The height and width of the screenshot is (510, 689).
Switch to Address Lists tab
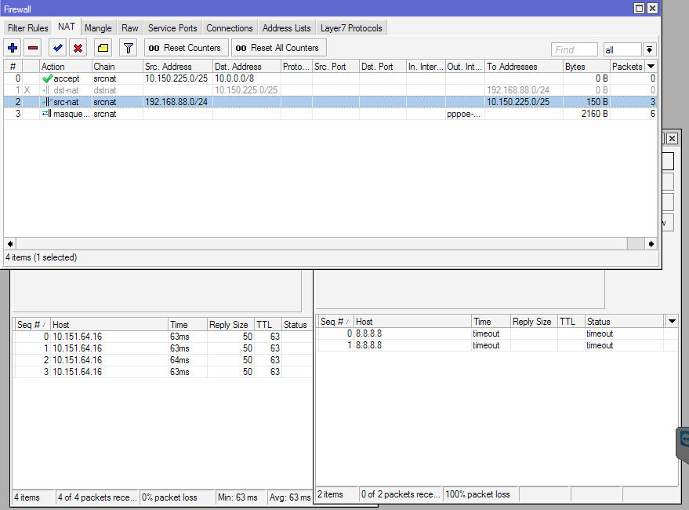tap(287, 28)
